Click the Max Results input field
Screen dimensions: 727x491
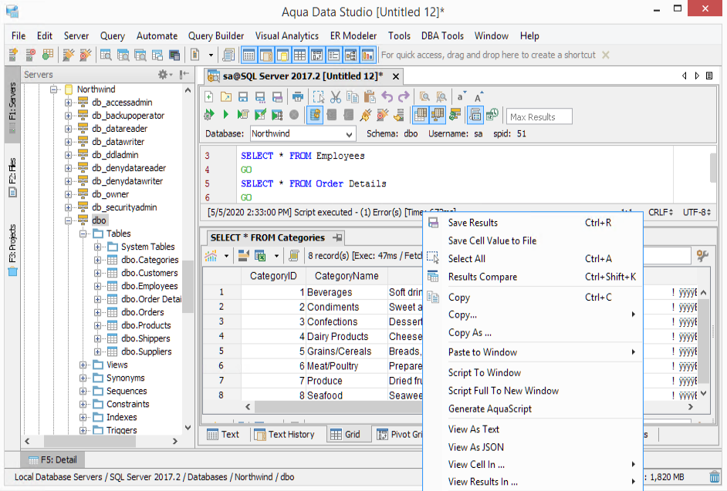coord(539,117)
